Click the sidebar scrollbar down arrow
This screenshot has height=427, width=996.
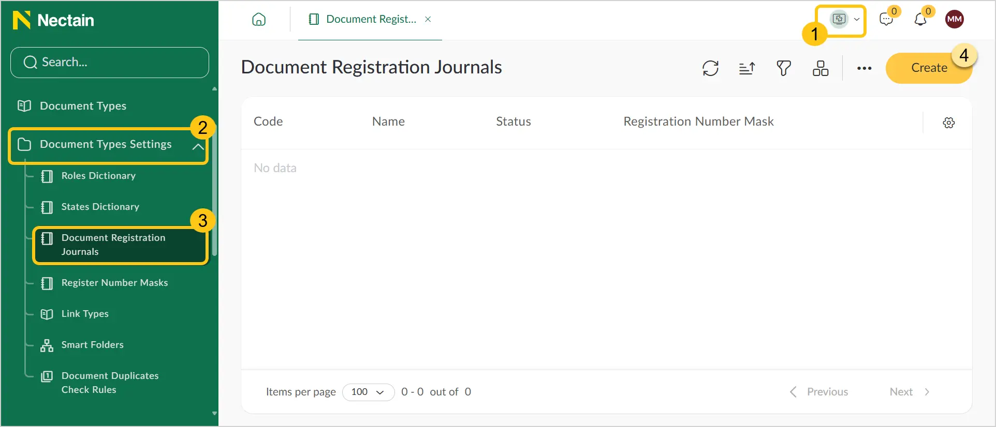214,414
